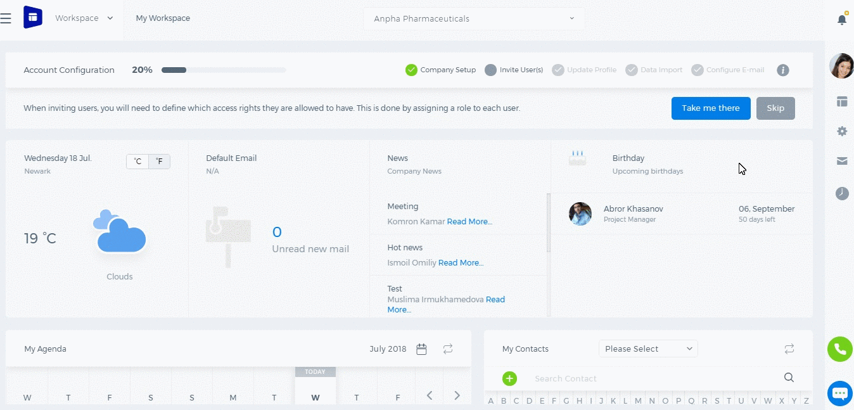Image resolution: width=854 pixels, height=410 pixels.
Task: Click the 0 unread mail count
Action: [x=277, y=232]
